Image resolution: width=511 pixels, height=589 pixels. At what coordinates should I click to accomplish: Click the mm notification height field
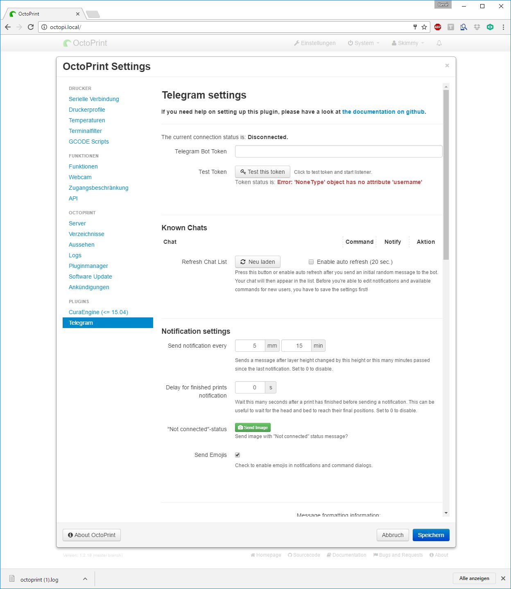pos(250,346)
